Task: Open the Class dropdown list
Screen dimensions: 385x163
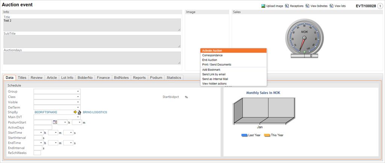Action: tap(78, 97)
